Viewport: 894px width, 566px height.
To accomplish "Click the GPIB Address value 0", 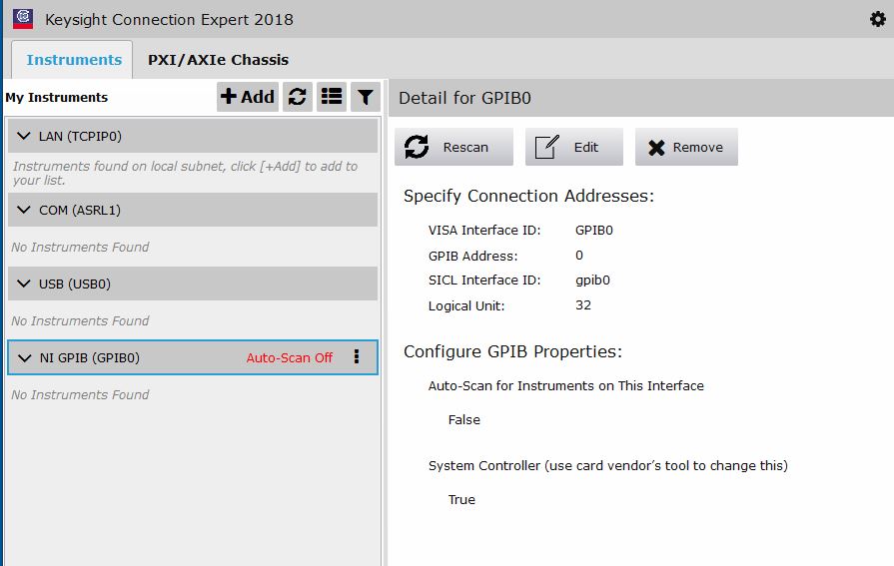I will 579,256.
